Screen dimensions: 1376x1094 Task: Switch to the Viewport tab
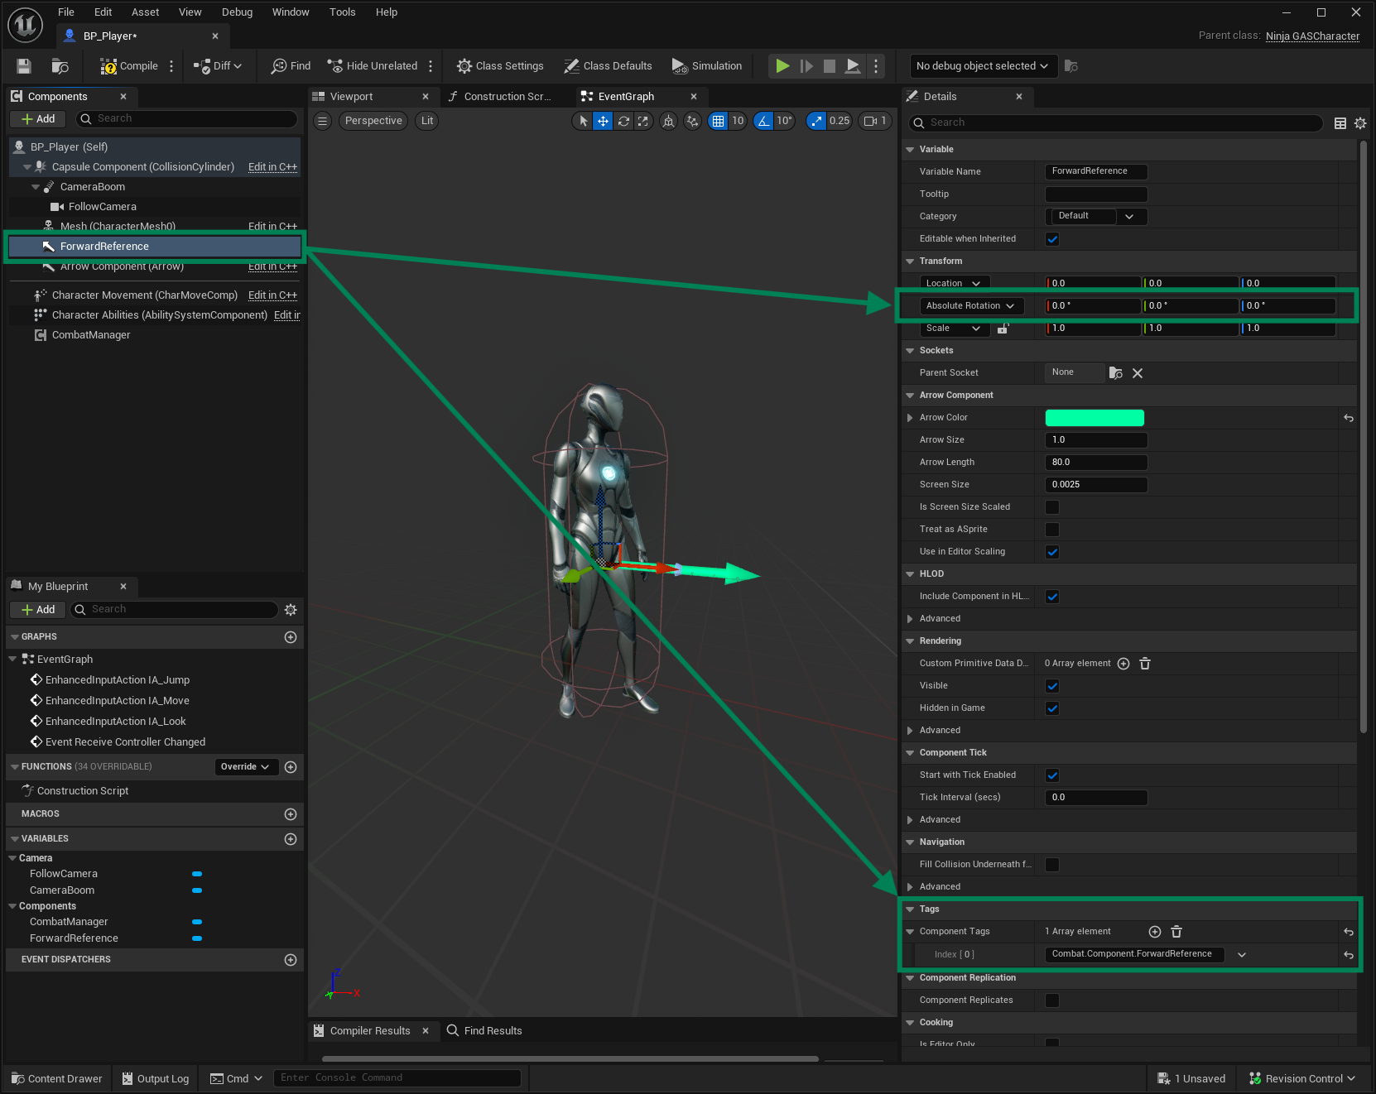click(352, 97)
